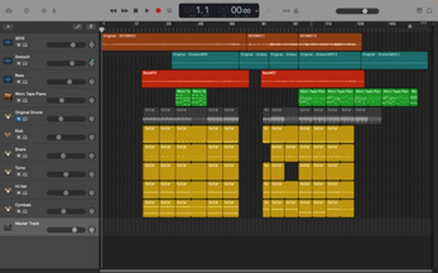Screen dimensions: 438x273
Task: Click the Stop transport button
Action: [x=136, y=11]
